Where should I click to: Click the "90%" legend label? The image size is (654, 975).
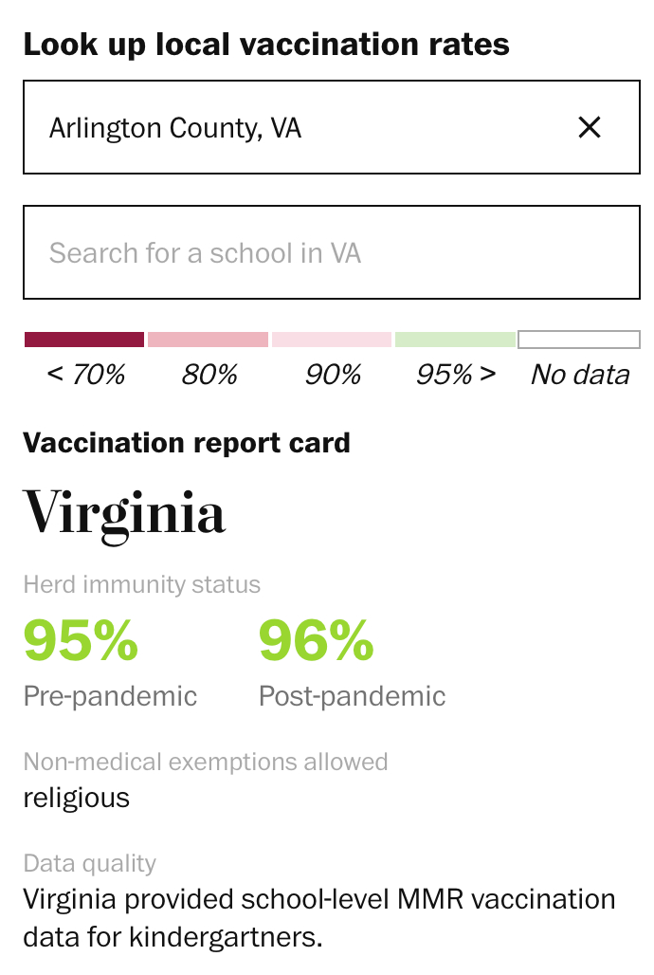[x=333, y=375]
